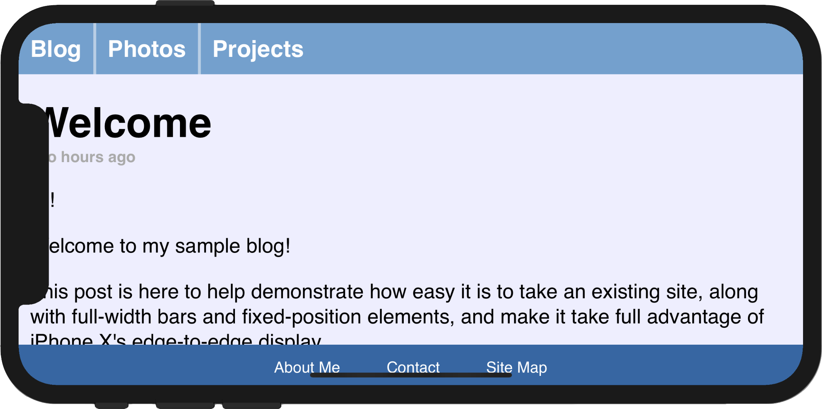This screenshot has width=822, height=409.
Task: Click the side power button on frame
Action: 185,3
